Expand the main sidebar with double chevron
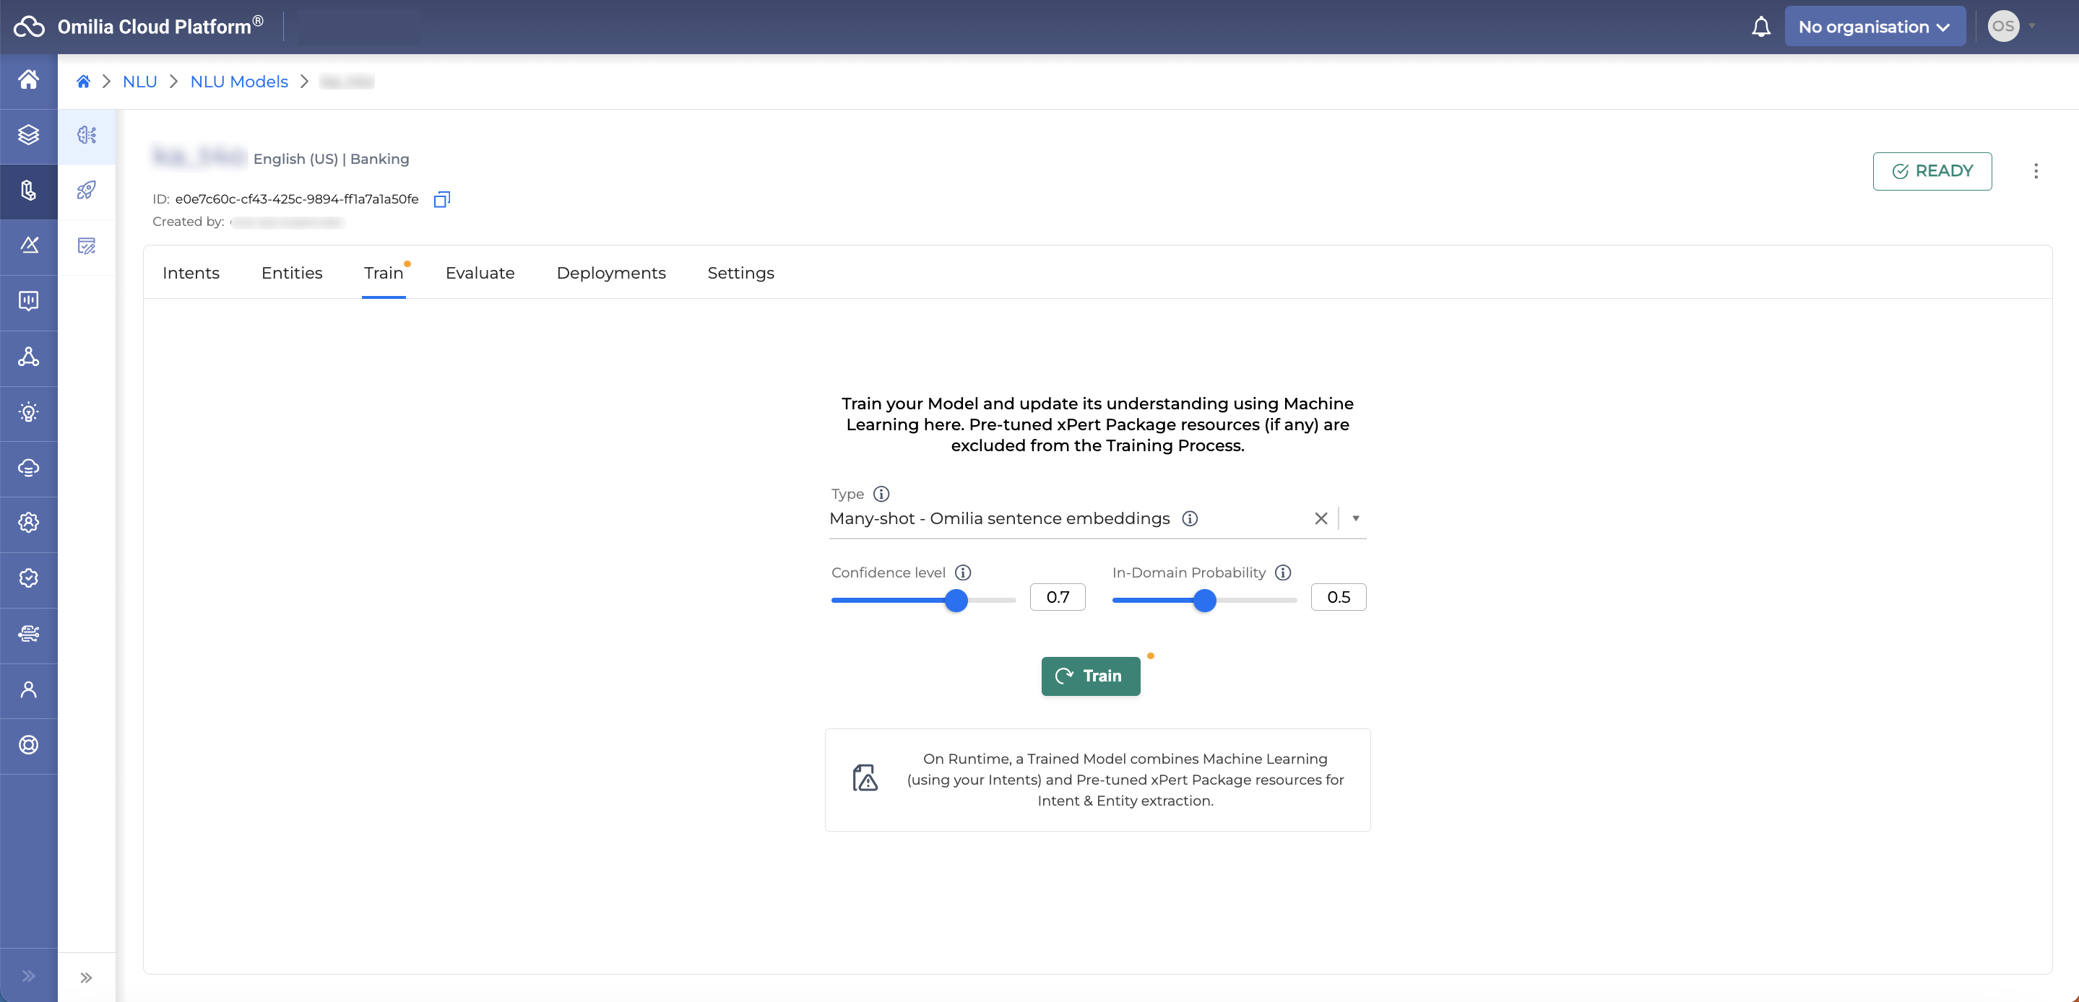The image size is (2079, 1002). [x=29, y=976]
